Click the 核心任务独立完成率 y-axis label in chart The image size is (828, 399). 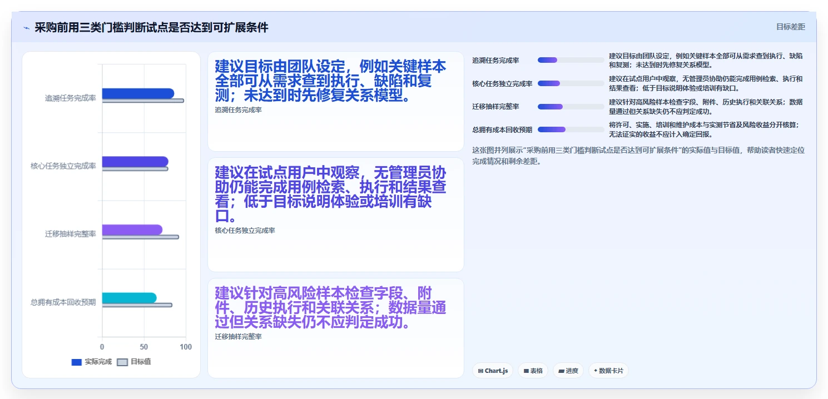(63, 166)
